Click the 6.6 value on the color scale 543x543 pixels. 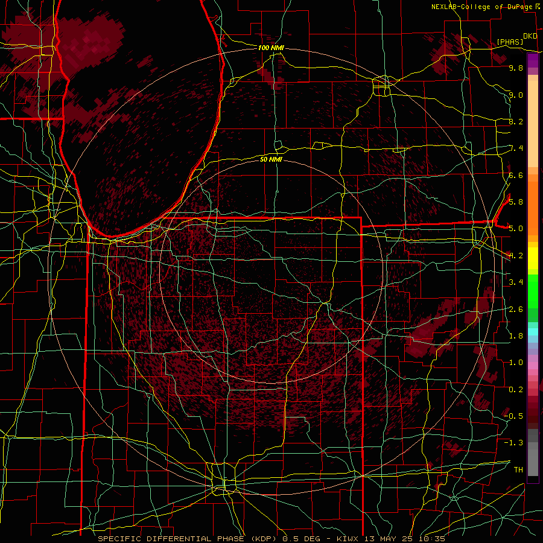pos(516,176)
